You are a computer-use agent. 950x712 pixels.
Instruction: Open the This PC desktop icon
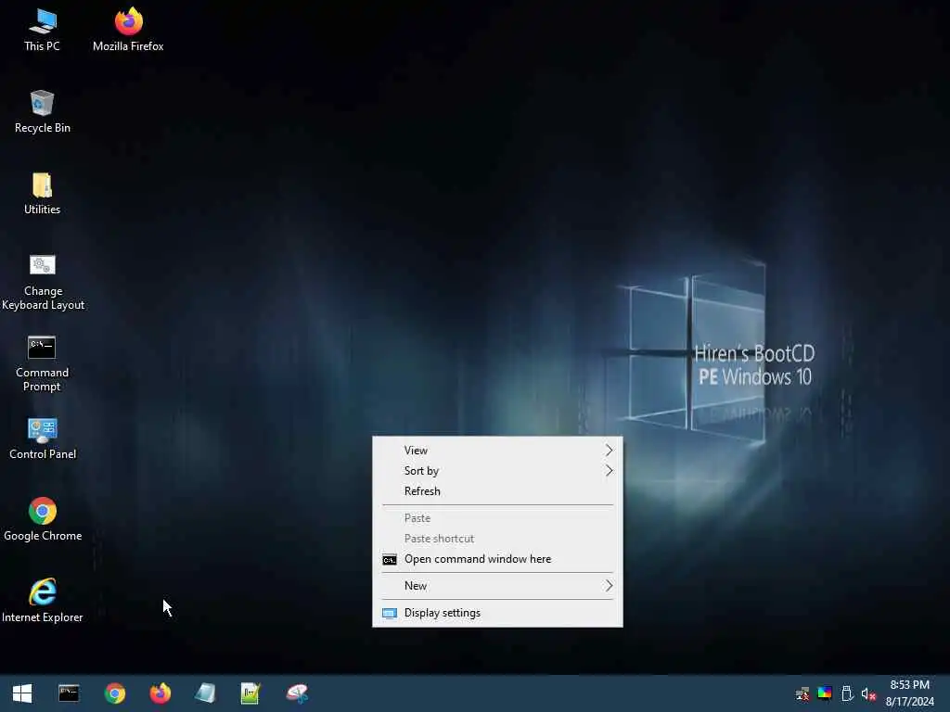(x=42, y=31)
